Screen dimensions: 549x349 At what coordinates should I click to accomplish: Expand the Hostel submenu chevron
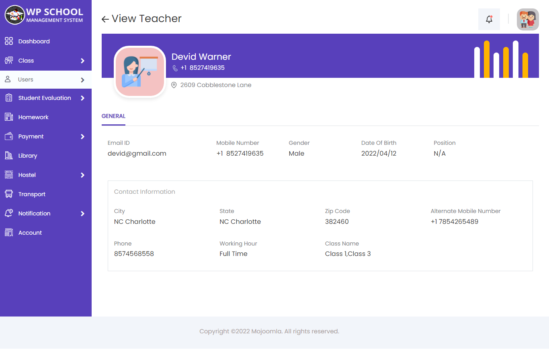click(x=83, y=175)
